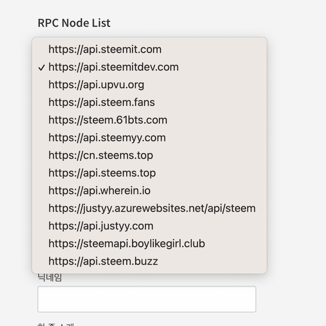Viewport: 326px width, 326px height.
Task: Click the 닉네임 text input field
Action: pyautogui.click(x=146, y=299)
